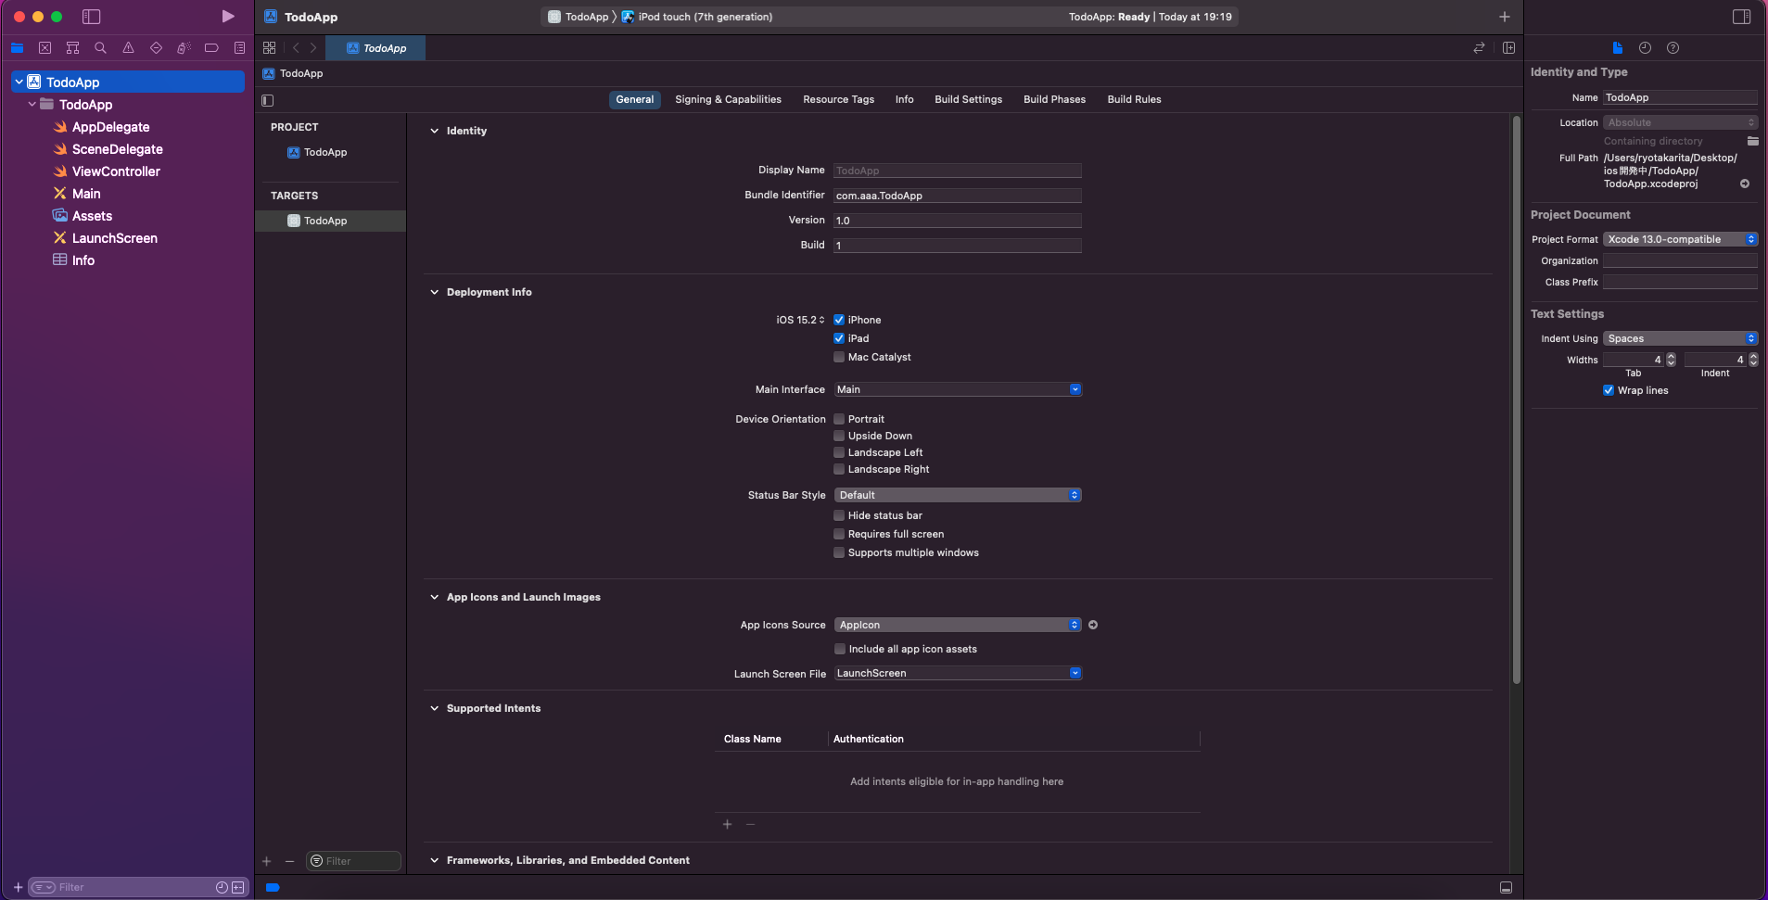Collapse App Icons and Launch Images section
Screen dimensions: 1768x900
click(434, 597)
